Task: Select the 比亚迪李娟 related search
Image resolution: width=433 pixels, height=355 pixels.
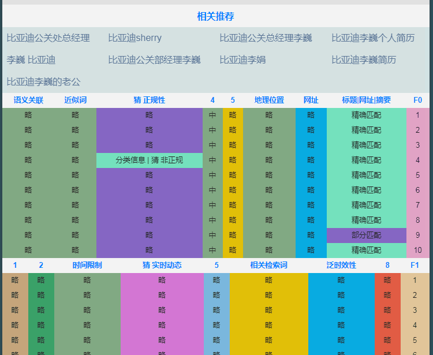Action: click(242, 59)
